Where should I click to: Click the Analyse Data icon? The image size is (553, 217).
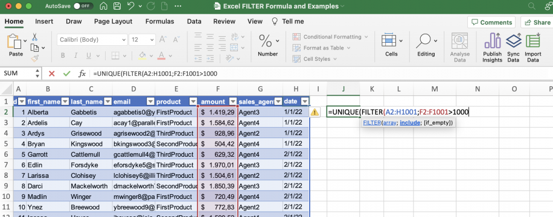[460, 41]
